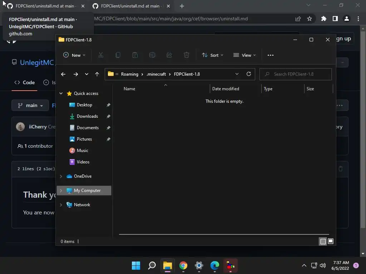Open the New item dropdown
Viewport: 366px width, 274px height.
click(74, 55)
